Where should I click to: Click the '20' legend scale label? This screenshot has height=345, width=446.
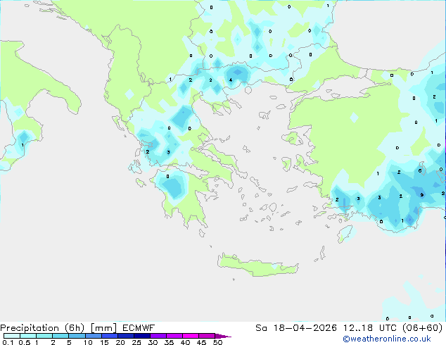pyautogui.click(x=120, y=342)
